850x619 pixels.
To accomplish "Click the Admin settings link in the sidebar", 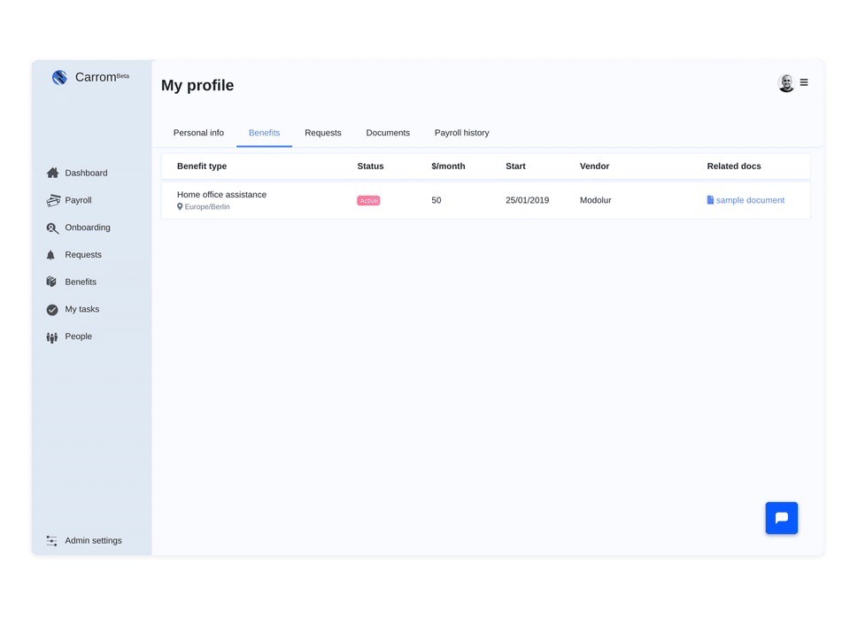I will tap(93, 540).
